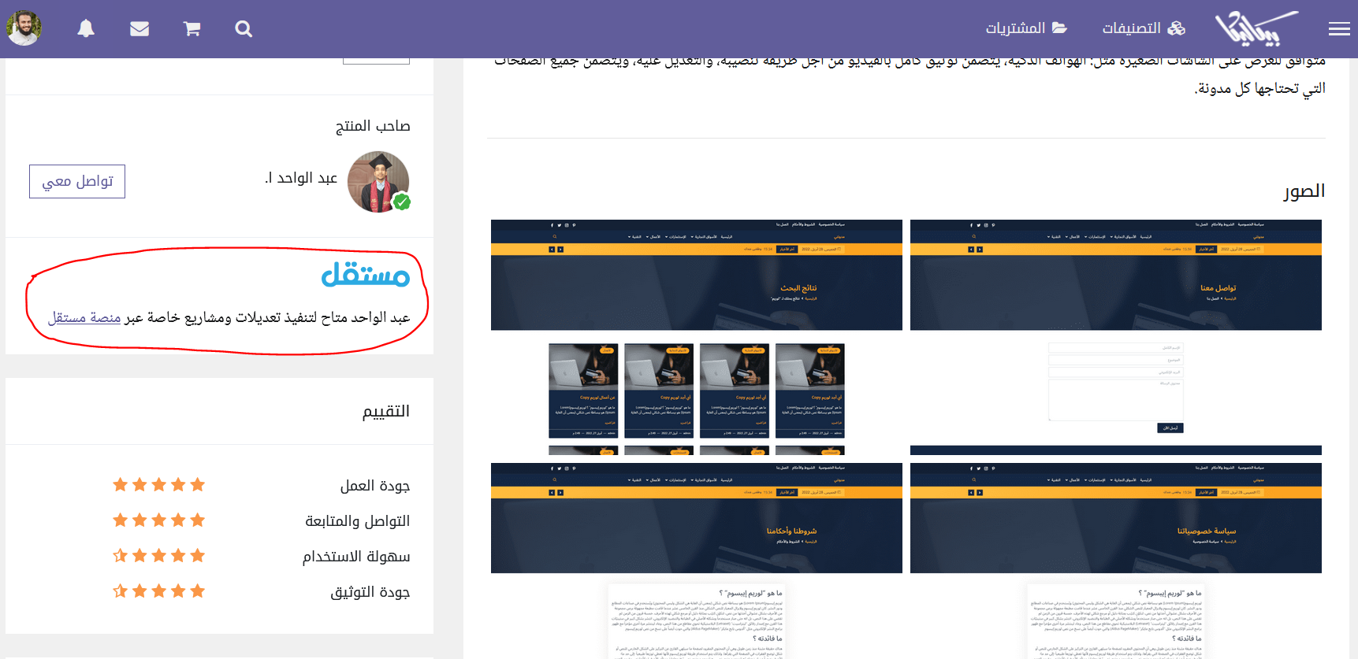
Task: Open the product owner's profile photo
Action: (378, 182)
